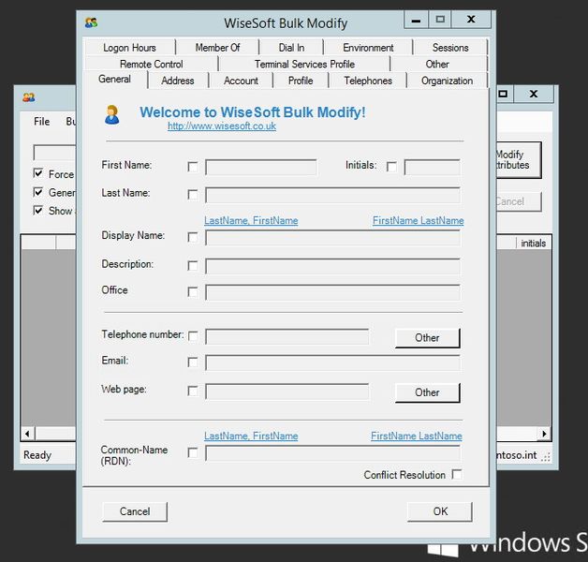Click FirstName LastName link above Common-Name field
This screenshot has width=588, height=562.
tap(417, 436)
